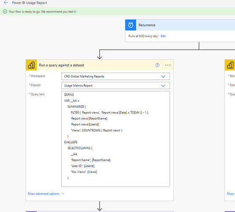
Task: Open the ellipsis menu of query action
Action: tap(168, 65)
